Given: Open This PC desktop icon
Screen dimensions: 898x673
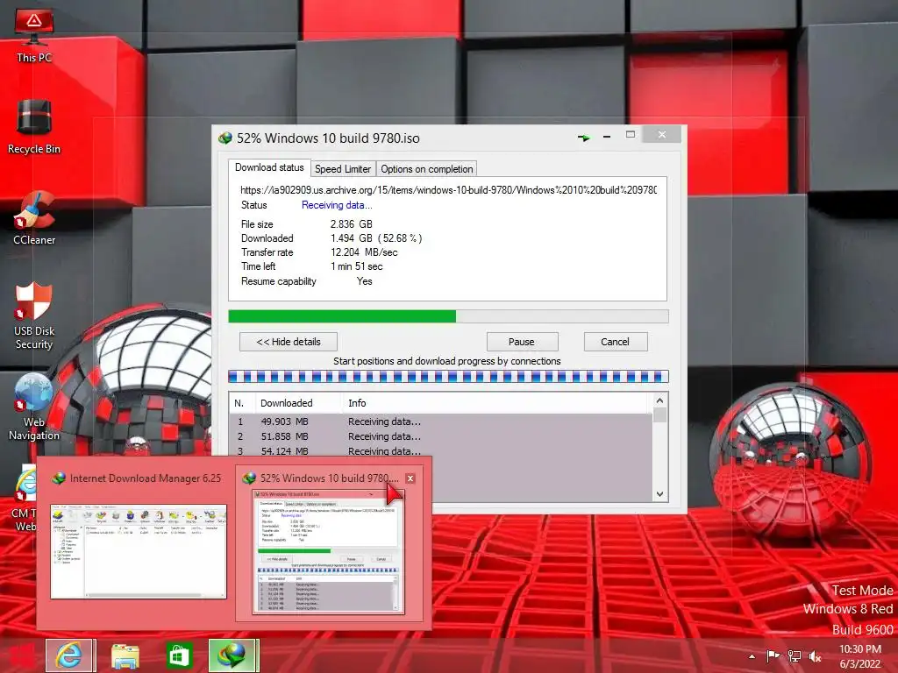Looking at the screenshot, I should (x=34, y=36).
